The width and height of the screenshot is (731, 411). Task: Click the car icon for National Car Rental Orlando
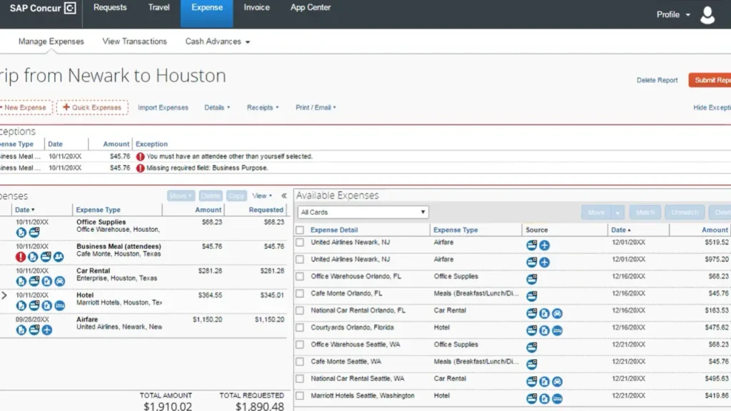point(557,313)
